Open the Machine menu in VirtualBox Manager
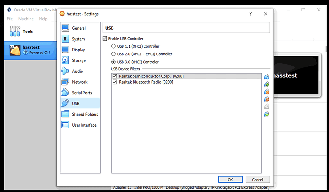This screenshot has height=192, width=329. (x=26, y=19)
